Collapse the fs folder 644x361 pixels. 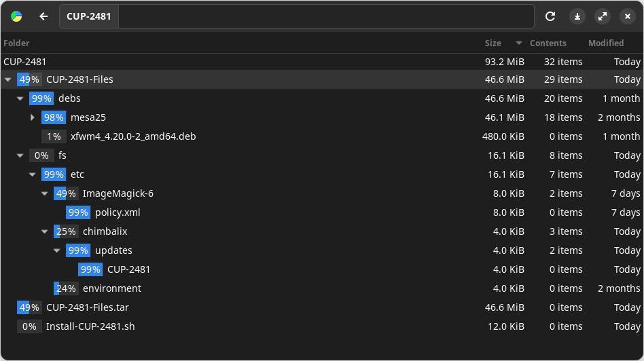[x=20, y=155]
